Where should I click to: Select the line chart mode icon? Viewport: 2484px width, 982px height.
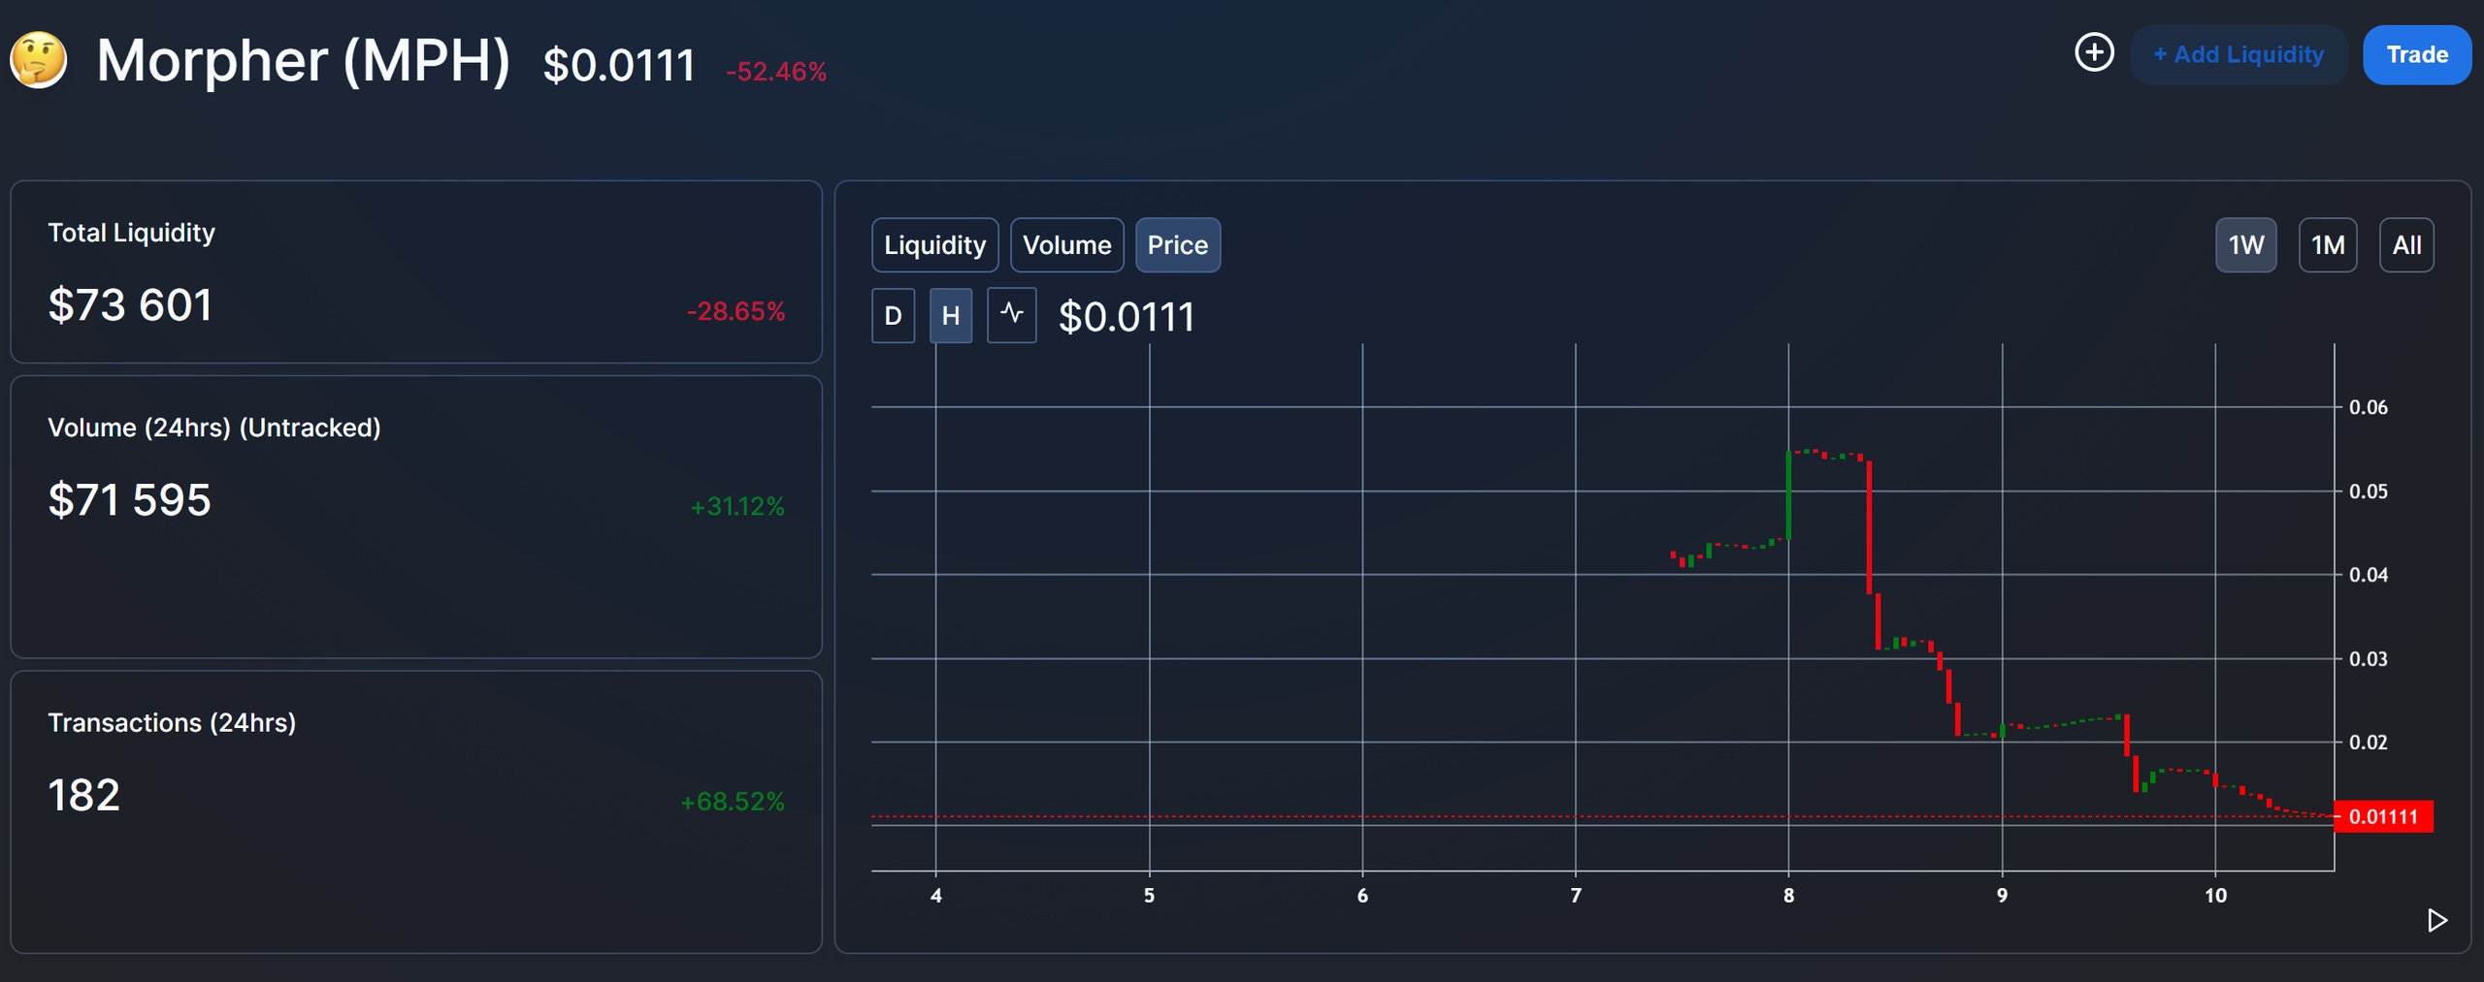pos(1011,315)
